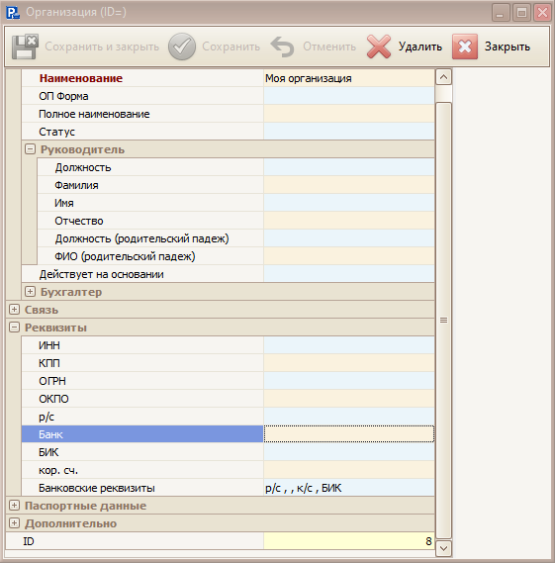Click the Фамилия value cell
Image resolution: width=555 pixels, height=563 pixels.
point(349,185)
